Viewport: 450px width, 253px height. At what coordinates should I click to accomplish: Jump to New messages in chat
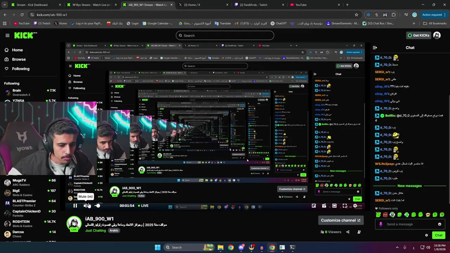(x=410, y=186)
